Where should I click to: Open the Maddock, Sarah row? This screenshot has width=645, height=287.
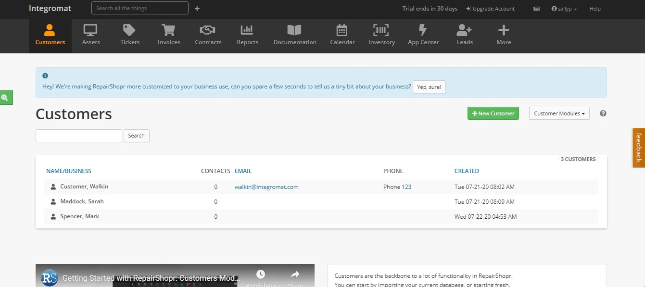tap(321, 202)
